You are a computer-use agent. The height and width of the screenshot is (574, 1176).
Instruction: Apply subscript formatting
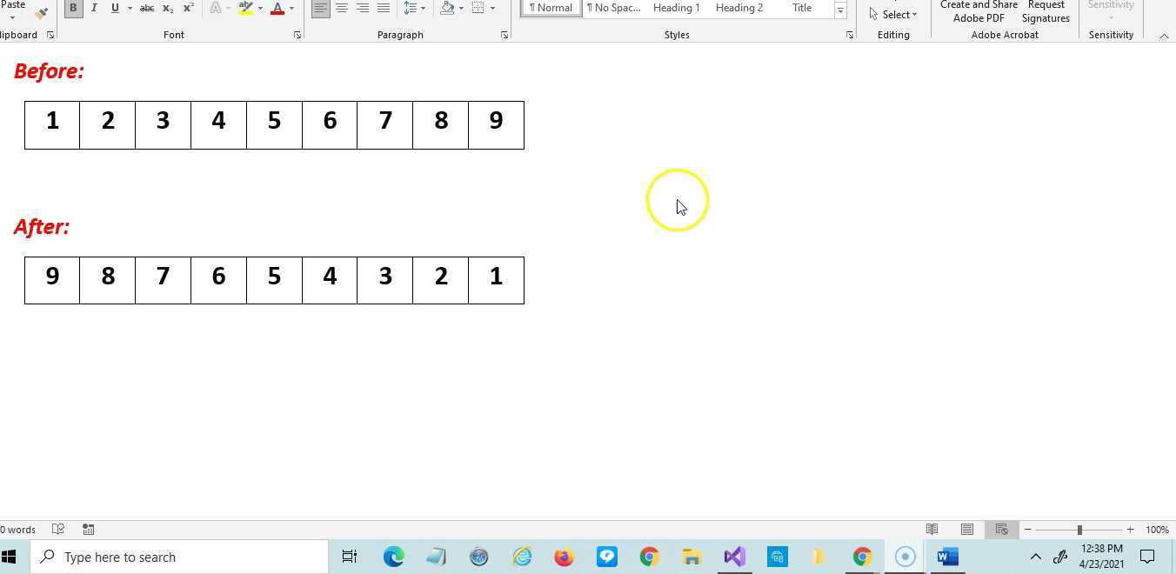pyautogui.click(x=167, y=8)
